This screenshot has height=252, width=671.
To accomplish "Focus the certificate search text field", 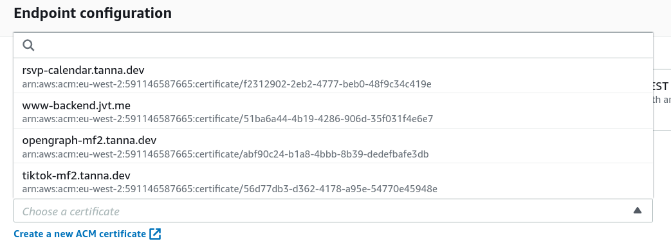I will click(x=333, y=46).
